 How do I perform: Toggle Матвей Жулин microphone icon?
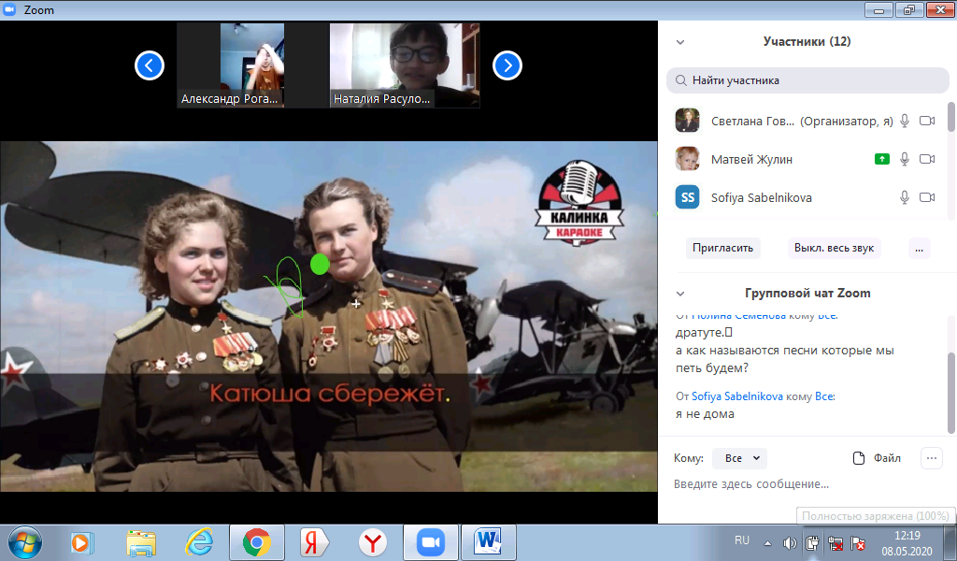click(905, 159)
